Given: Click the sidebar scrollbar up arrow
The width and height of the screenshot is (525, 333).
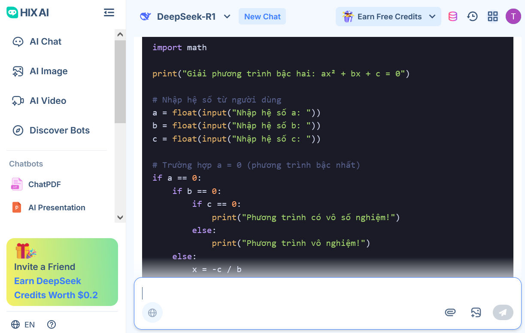Looking at the screenshot, I should (120, 34).
